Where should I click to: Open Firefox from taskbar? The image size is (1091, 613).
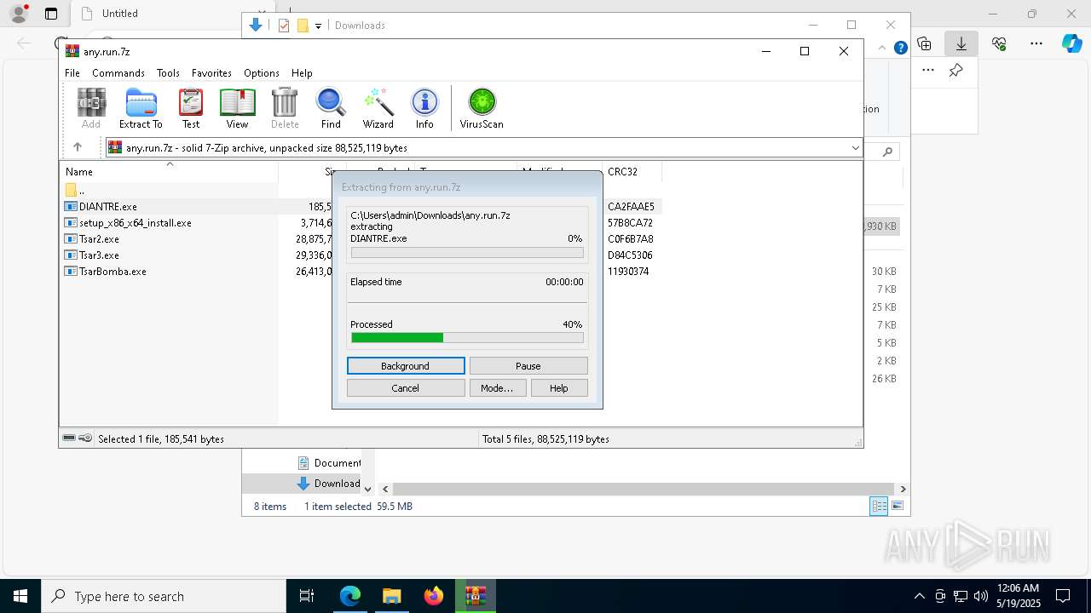pyautogui.click(x=434, y=596)
